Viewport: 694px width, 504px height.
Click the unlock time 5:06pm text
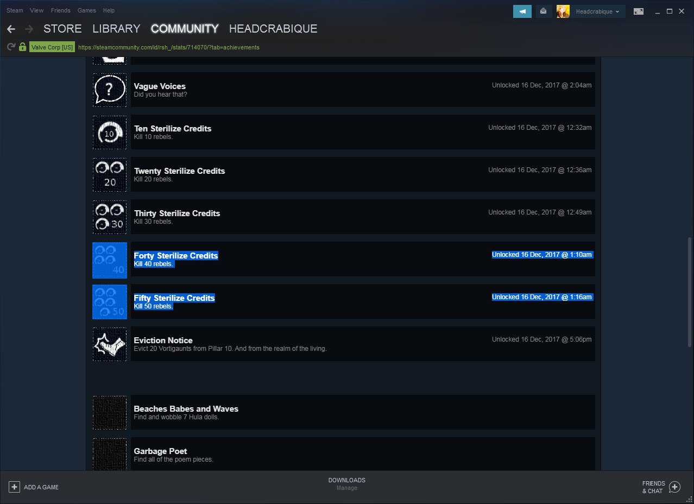click(x=541, y=339)
